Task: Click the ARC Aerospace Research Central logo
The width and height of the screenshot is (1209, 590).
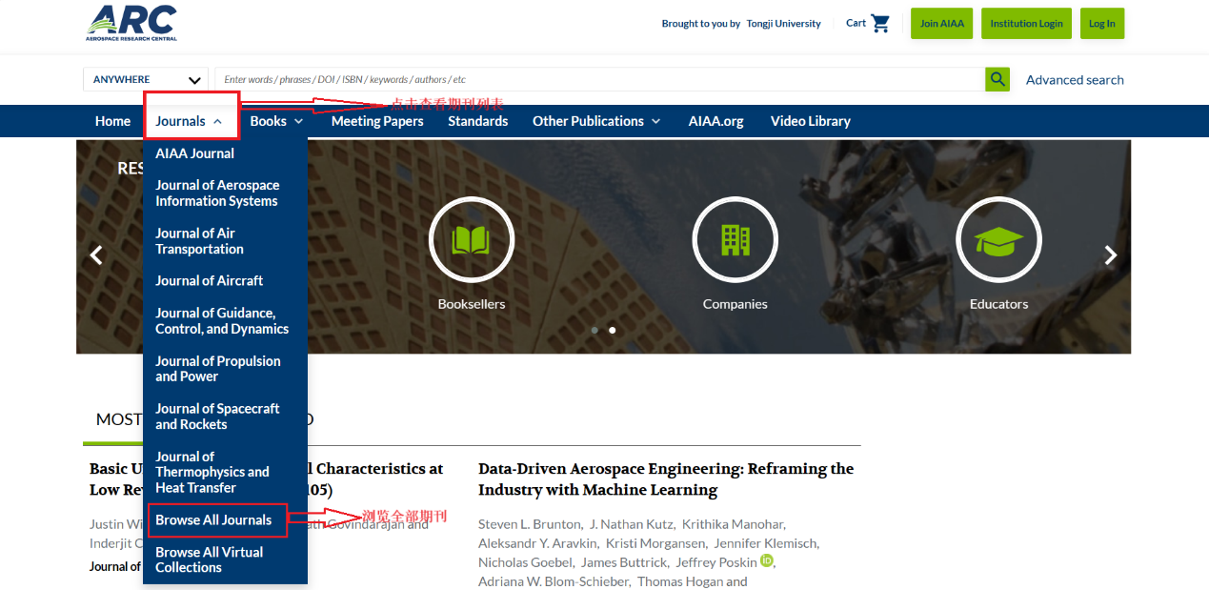Action: coord(131,23)
